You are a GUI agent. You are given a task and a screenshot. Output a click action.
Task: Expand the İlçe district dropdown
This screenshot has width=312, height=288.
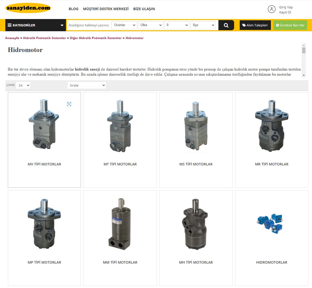[x=203, y=25]
